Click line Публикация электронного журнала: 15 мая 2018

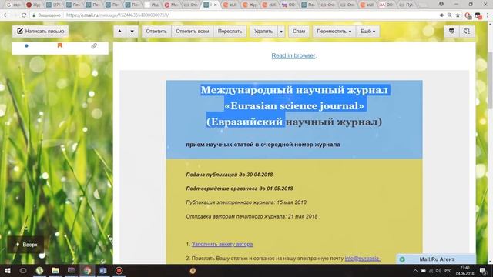coord(246,202)
